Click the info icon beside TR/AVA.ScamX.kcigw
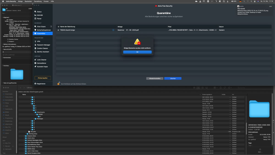This screenshot has width=275, height=155. point(113,30)
